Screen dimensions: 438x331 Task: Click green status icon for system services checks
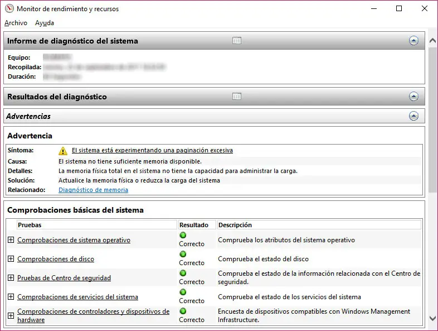(183, 292)
